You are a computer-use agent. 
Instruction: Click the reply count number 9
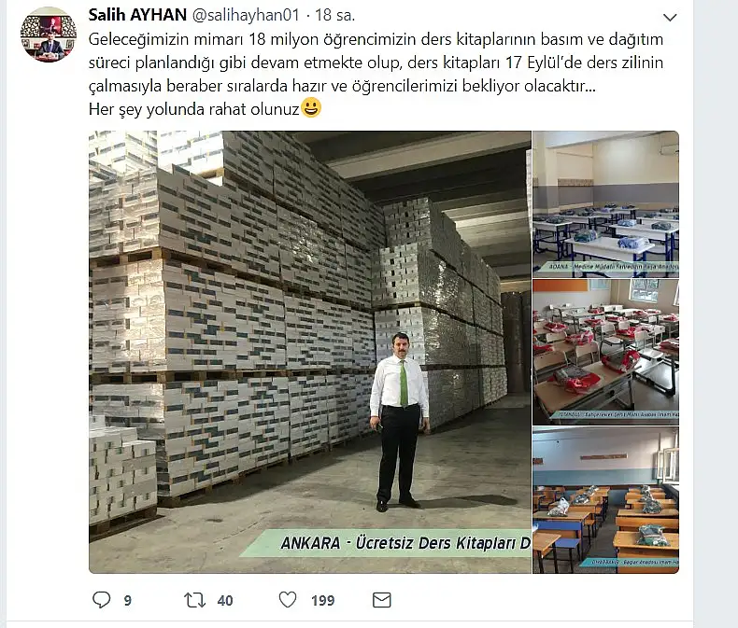point(128,601)
